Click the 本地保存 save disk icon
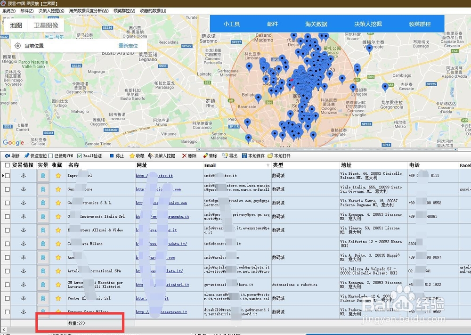This screenshot has height=335, width=471. click(x=244, y=155)
